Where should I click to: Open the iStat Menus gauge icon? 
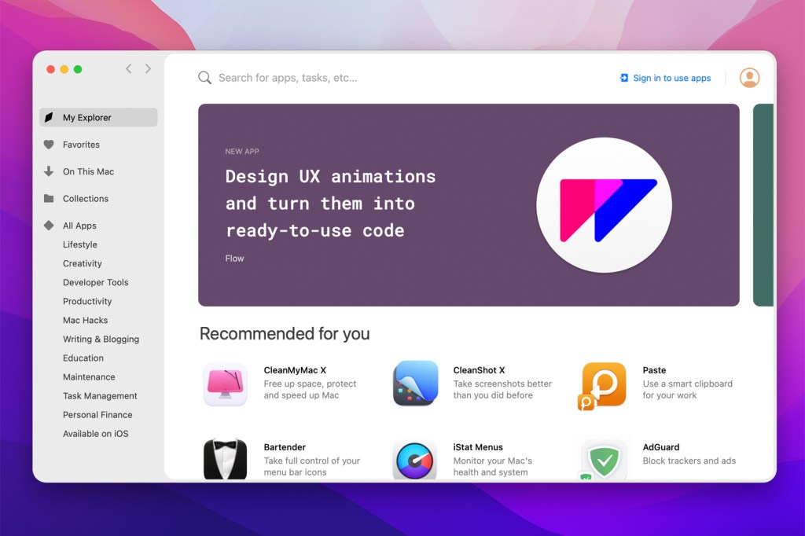[415, 461]
